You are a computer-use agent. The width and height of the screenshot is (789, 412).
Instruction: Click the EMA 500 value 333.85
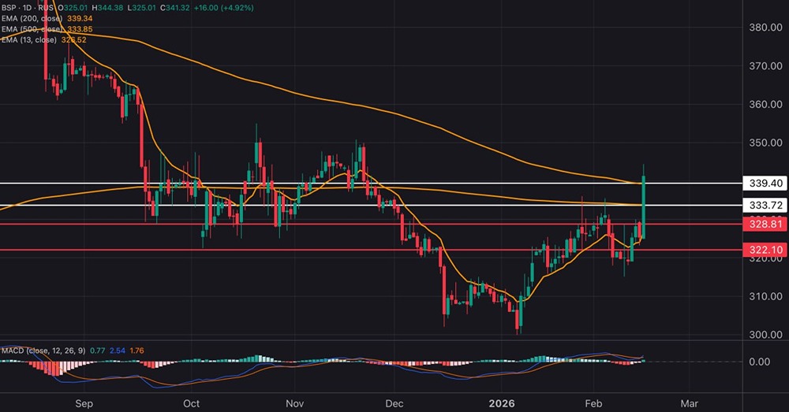[80, 29]
